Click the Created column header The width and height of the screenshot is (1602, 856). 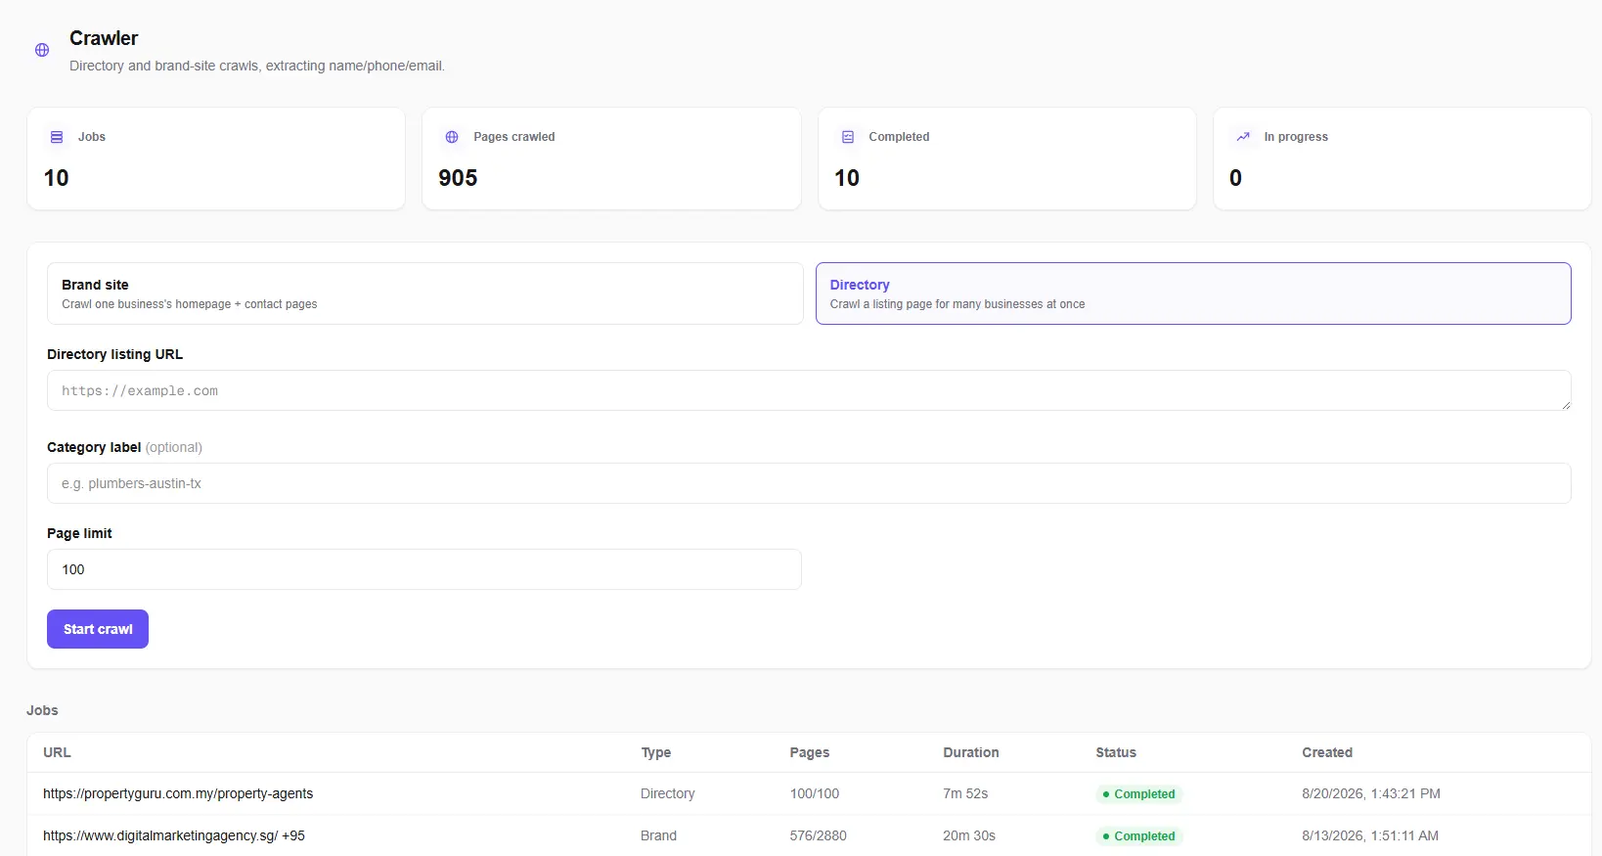[x=1327, y=752]
